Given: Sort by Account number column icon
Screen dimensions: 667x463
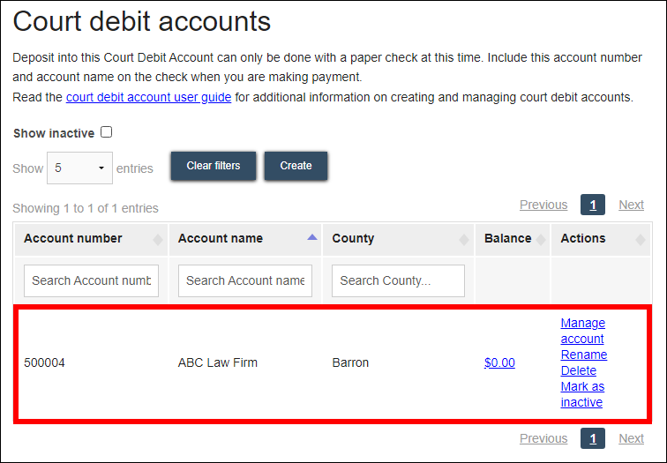Looking at the screenshot, I should 157,239.
